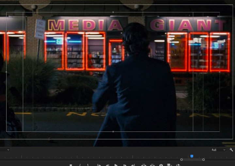
Task: Click the Step Back 1 Frame button
Action: 107,165
